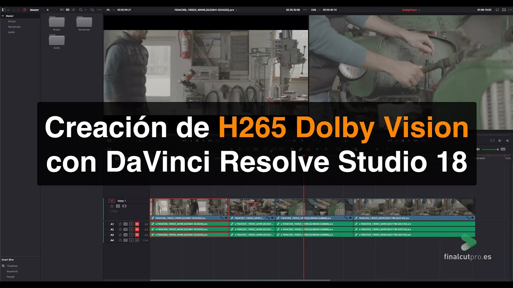Lock audio track A3
The width and height of the screenshot is (513, 288).
pos(120,235)
